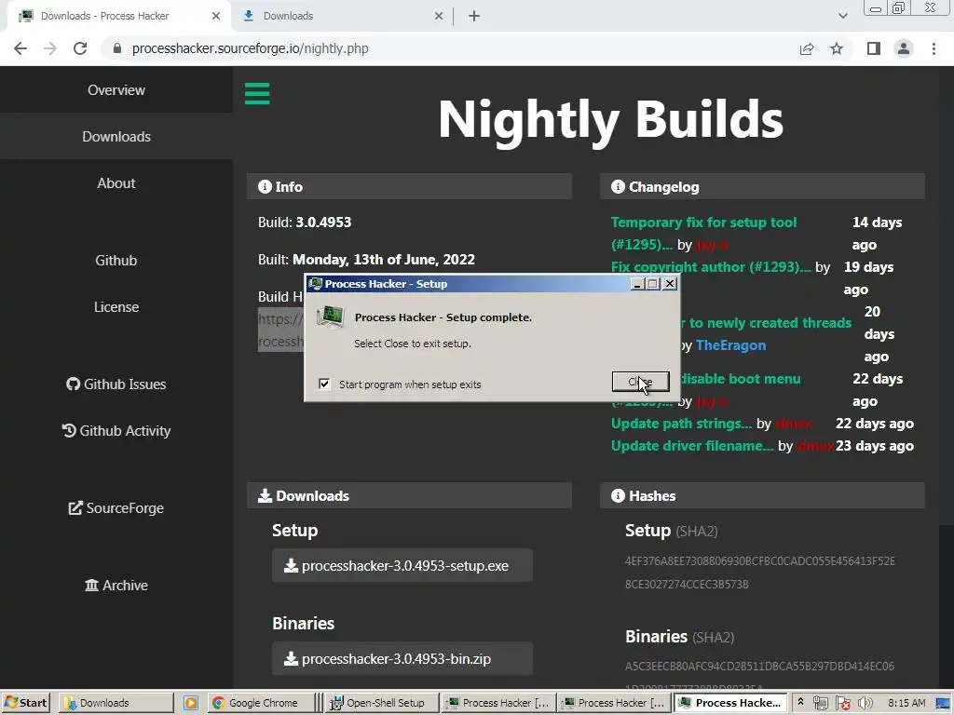Go back with the browser back arrow
The image size is (954, 715).
click(20, 48)
